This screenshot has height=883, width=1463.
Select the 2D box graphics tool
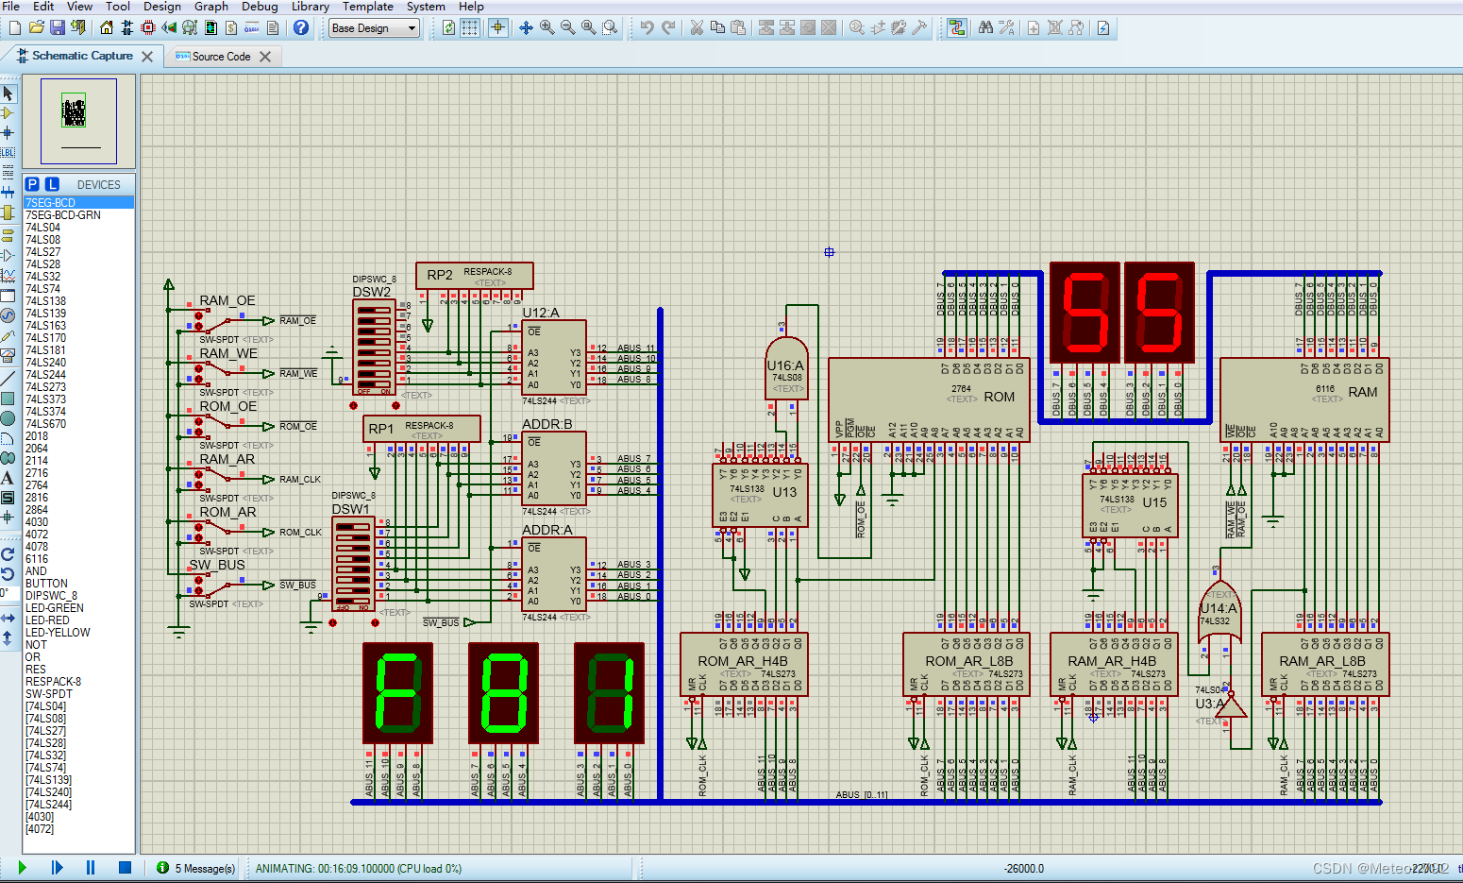click(8, 399)
